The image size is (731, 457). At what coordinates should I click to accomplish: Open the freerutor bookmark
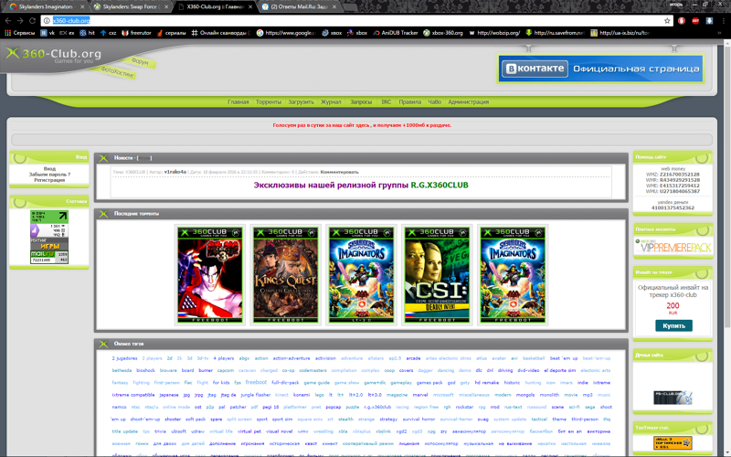pos(136,33)
